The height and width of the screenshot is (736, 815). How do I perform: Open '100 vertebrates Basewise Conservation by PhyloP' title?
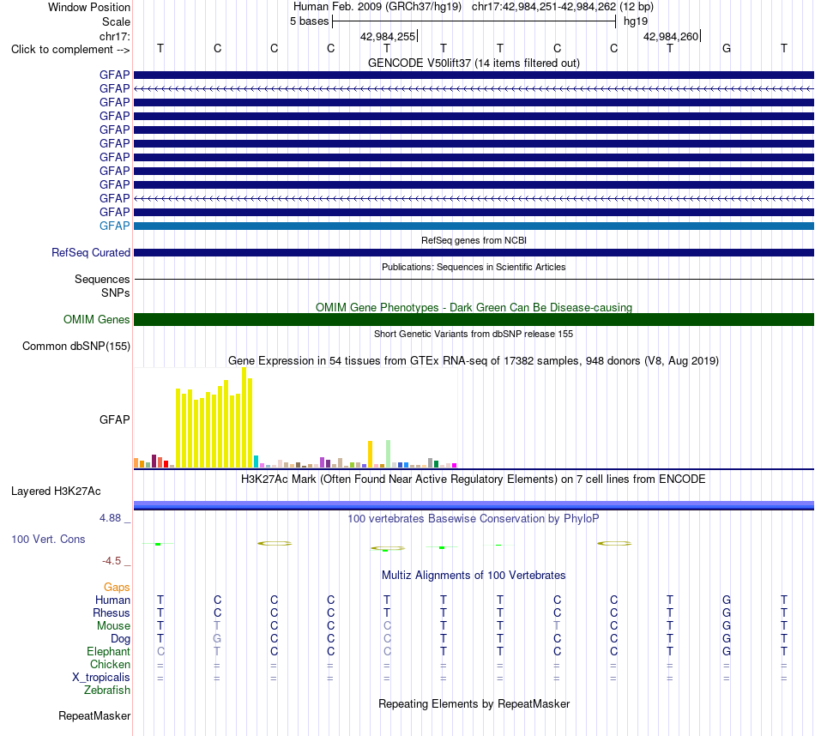click(x=474, y=518)
